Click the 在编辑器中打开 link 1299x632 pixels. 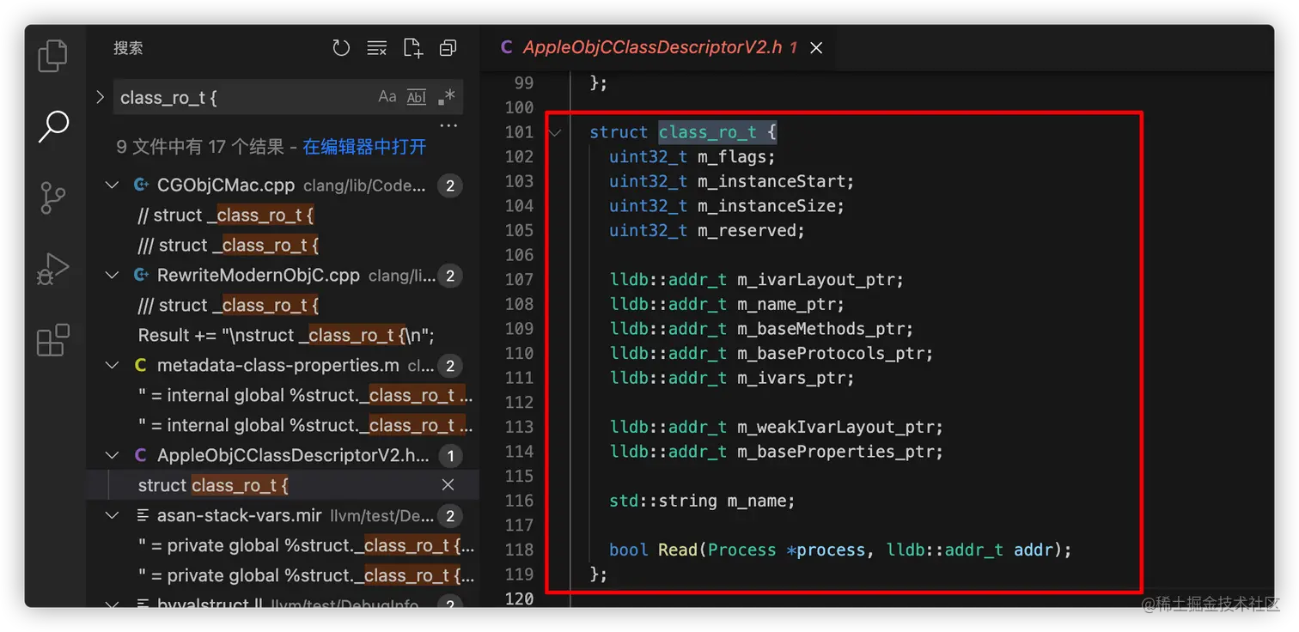click(364, 147)
